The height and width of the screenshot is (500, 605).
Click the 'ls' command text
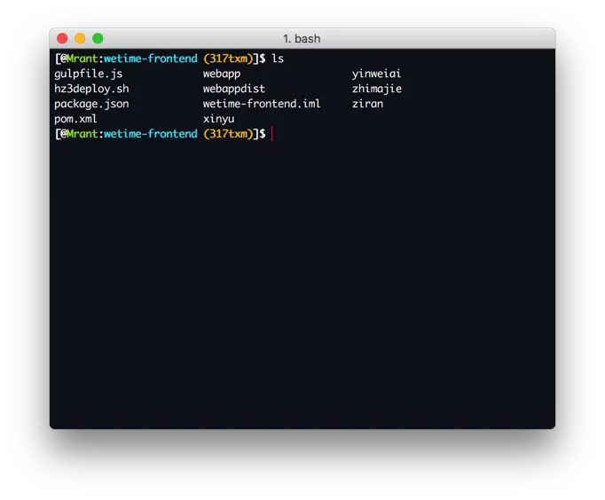click(278, 59)
